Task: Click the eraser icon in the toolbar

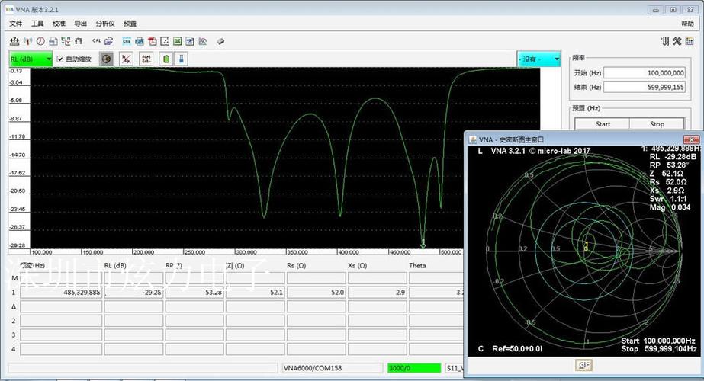Action: [x=220, y=41]
